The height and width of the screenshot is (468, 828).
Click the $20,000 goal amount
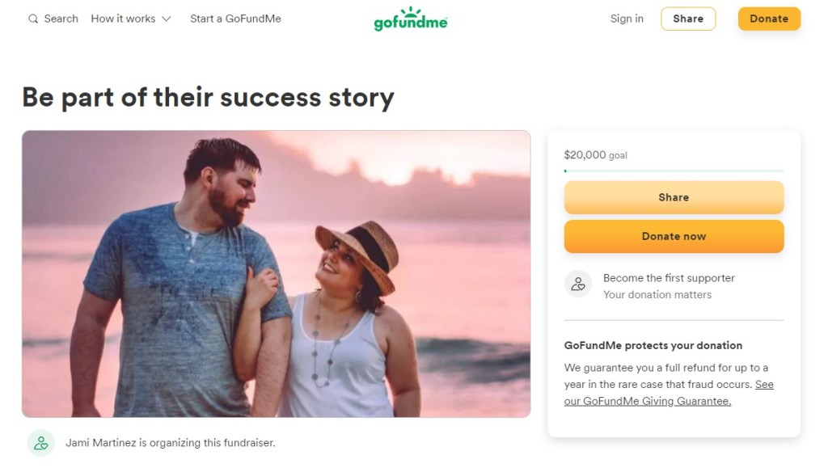(x=585, y=154)
